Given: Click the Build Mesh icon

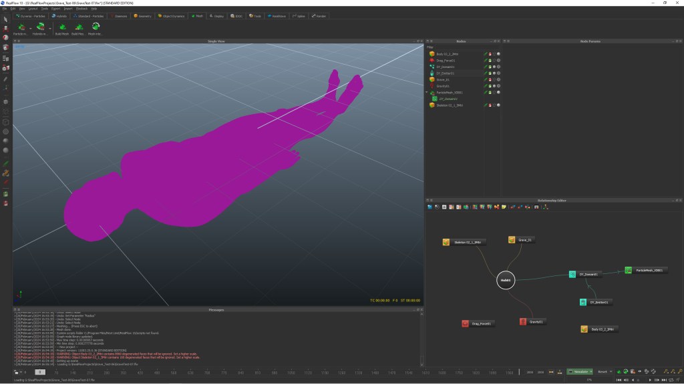Looking at the screenshot, I should click(x=62, y=27).
